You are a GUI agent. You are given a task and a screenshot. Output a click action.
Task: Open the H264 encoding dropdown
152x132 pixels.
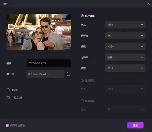click(125, 46)
